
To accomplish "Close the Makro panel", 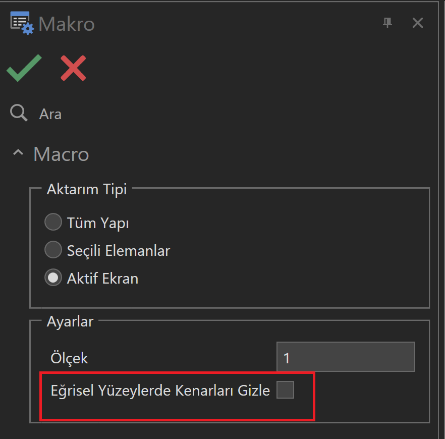I will pyautogui.click(x=417, y=23).
